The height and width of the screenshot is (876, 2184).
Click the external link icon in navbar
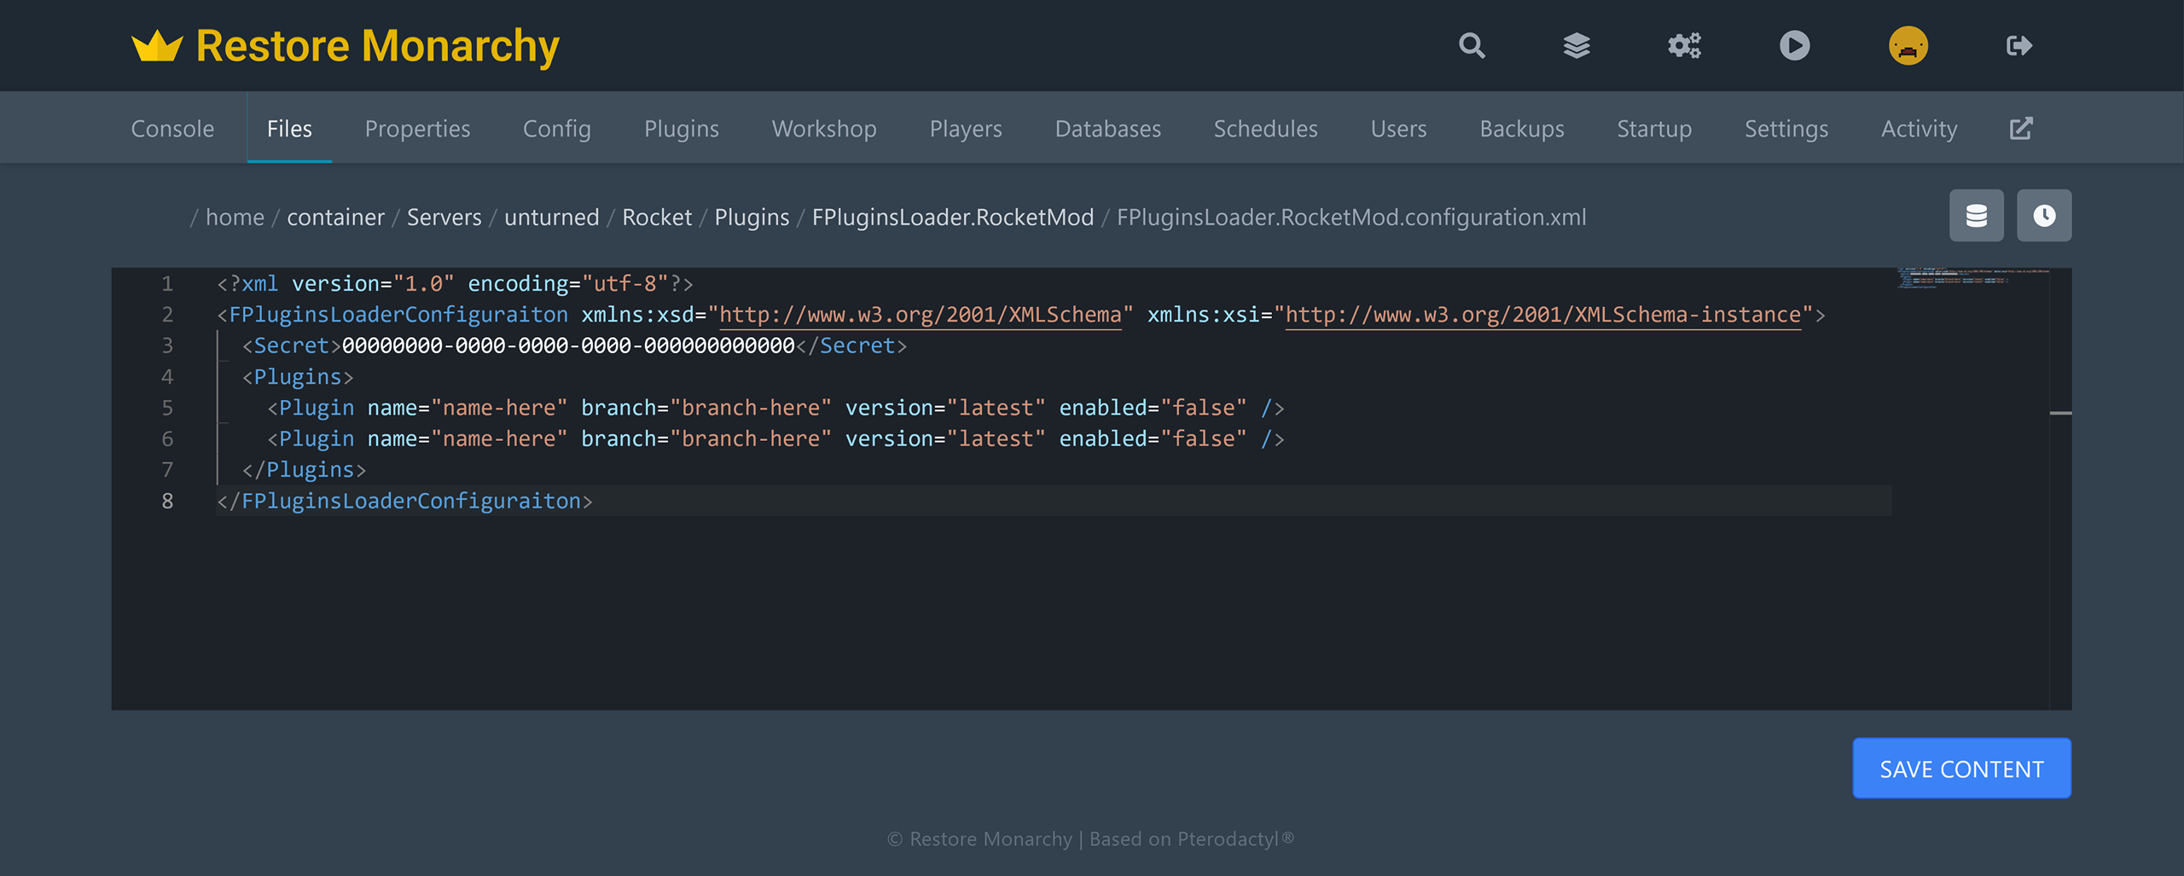(2020, 127)
